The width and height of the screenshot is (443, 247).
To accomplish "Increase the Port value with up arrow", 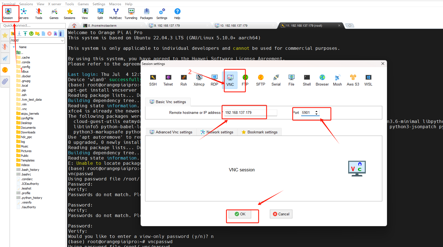I will tap(317, 111).
